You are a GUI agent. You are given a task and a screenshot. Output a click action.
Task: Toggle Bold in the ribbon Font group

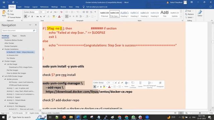pos(25,16)
